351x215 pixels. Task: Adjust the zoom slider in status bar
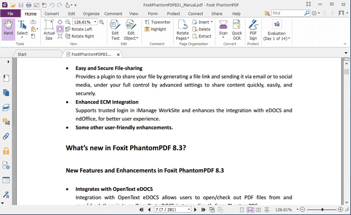point(322,210)
